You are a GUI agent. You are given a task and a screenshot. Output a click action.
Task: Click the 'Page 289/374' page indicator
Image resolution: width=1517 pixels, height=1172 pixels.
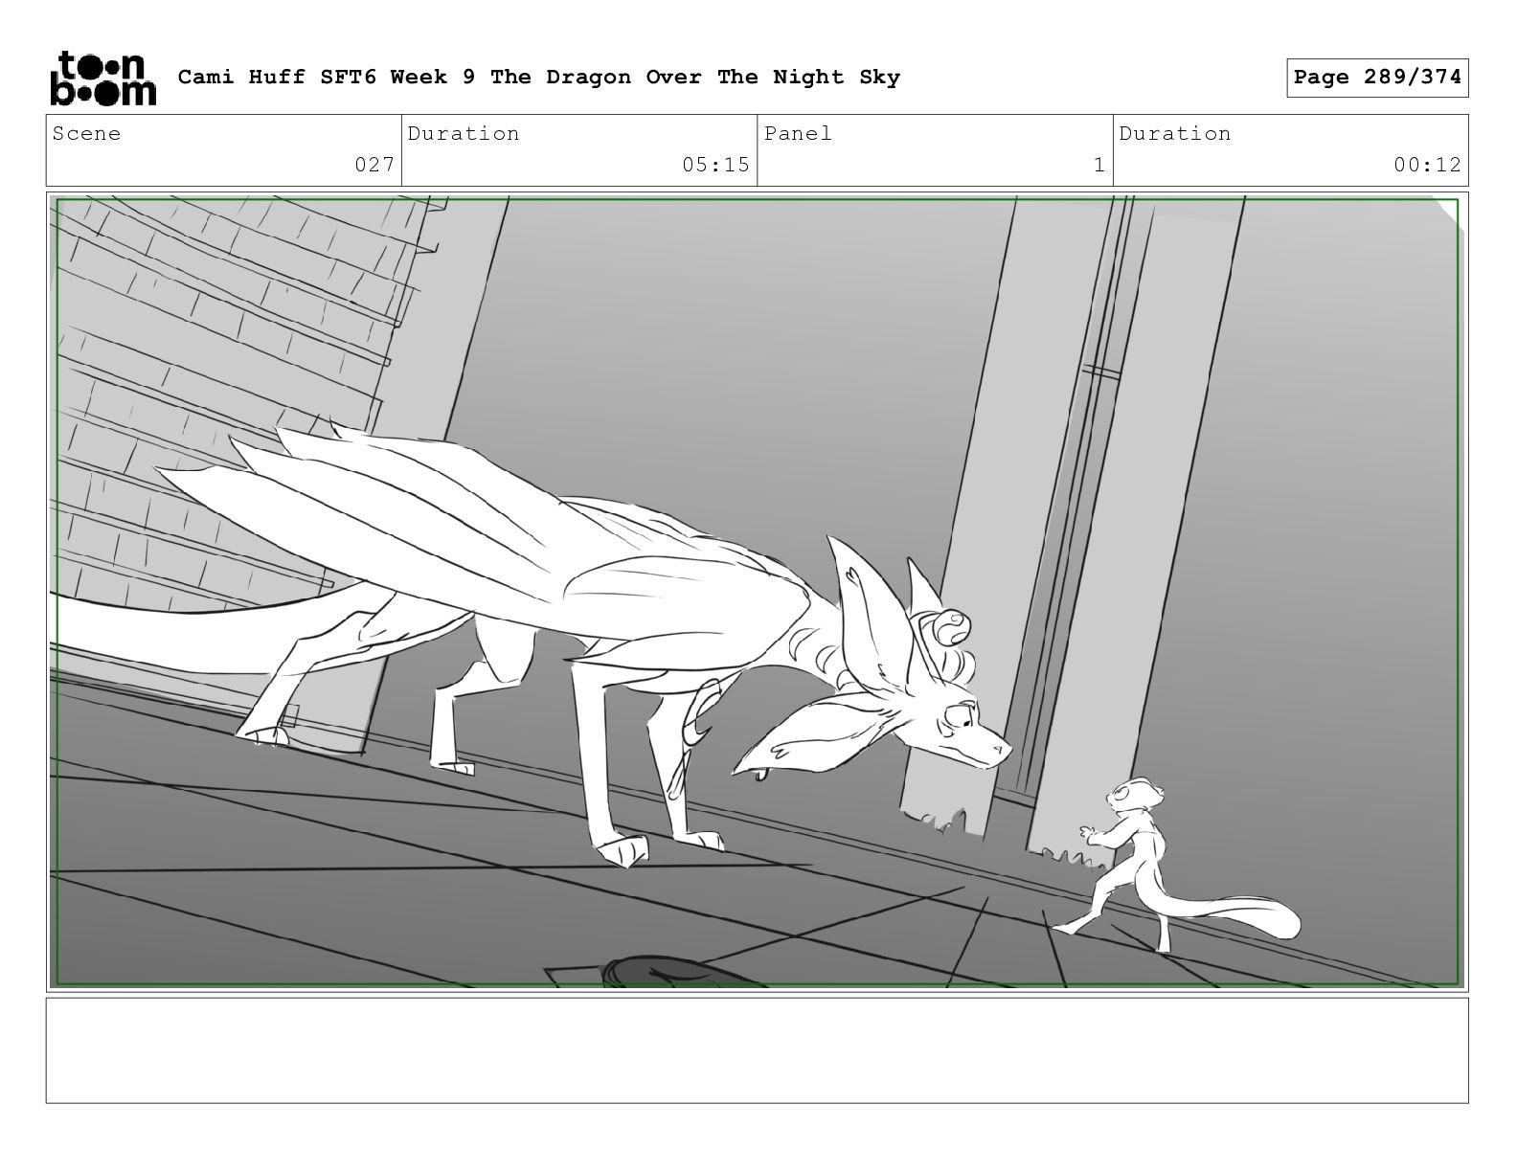[1377, 78]
